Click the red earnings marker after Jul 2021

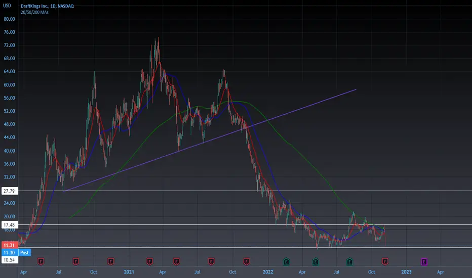tap(211, 262)
